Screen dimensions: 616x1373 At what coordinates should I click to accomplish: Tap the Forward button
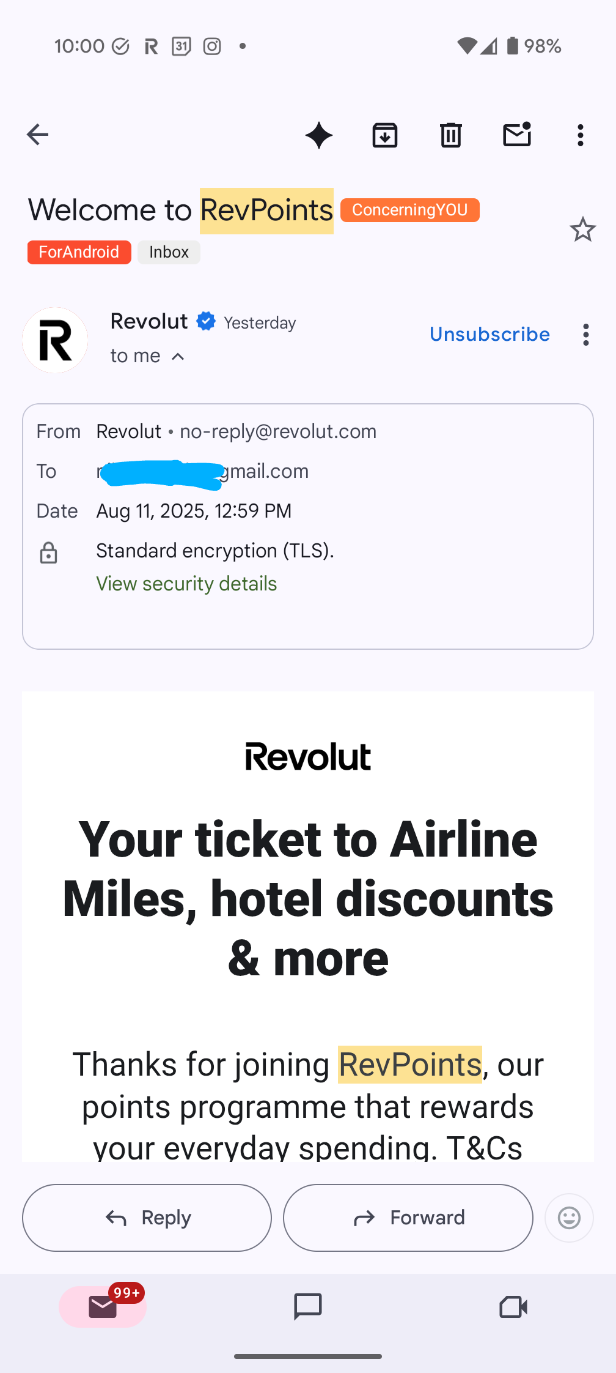pos(408,1218)
